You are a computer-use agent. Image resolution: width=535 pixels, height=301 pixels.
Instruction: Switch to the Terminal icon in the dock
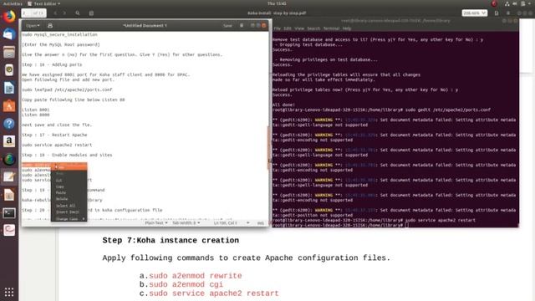pyautogui.click(x=9, y=213)
